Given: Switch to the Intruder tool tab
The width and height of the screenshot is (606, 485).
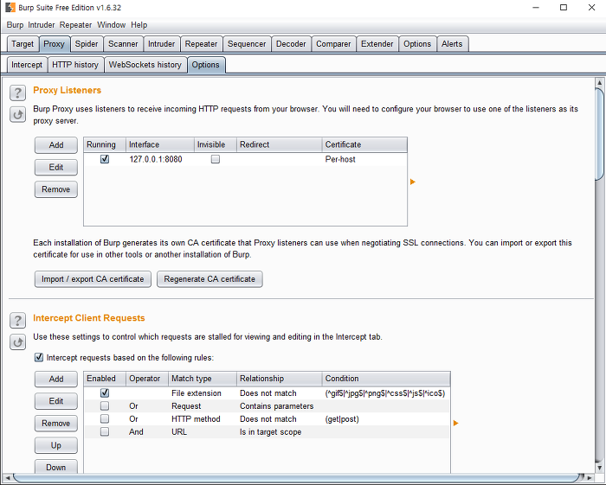Looking at the screenshot, I should [162, 44].
